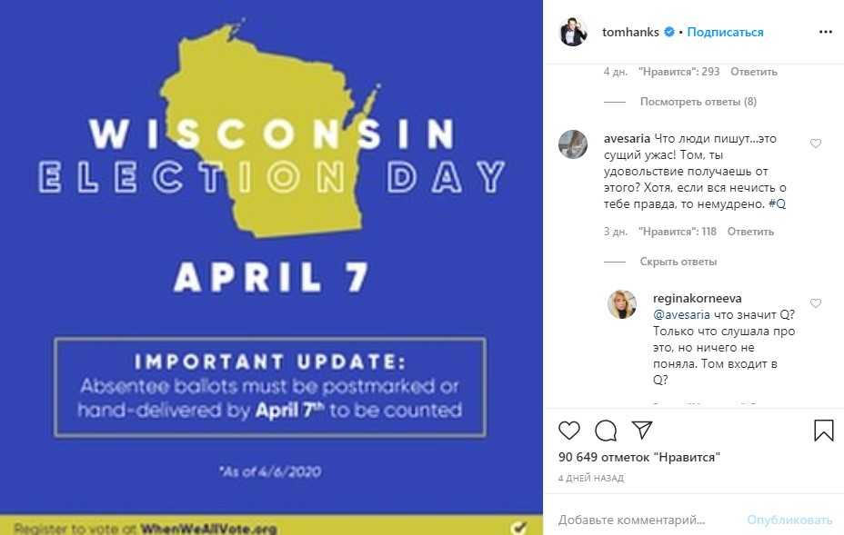
Task: Open the three-dot more options menu
Action: pos(825,32)
